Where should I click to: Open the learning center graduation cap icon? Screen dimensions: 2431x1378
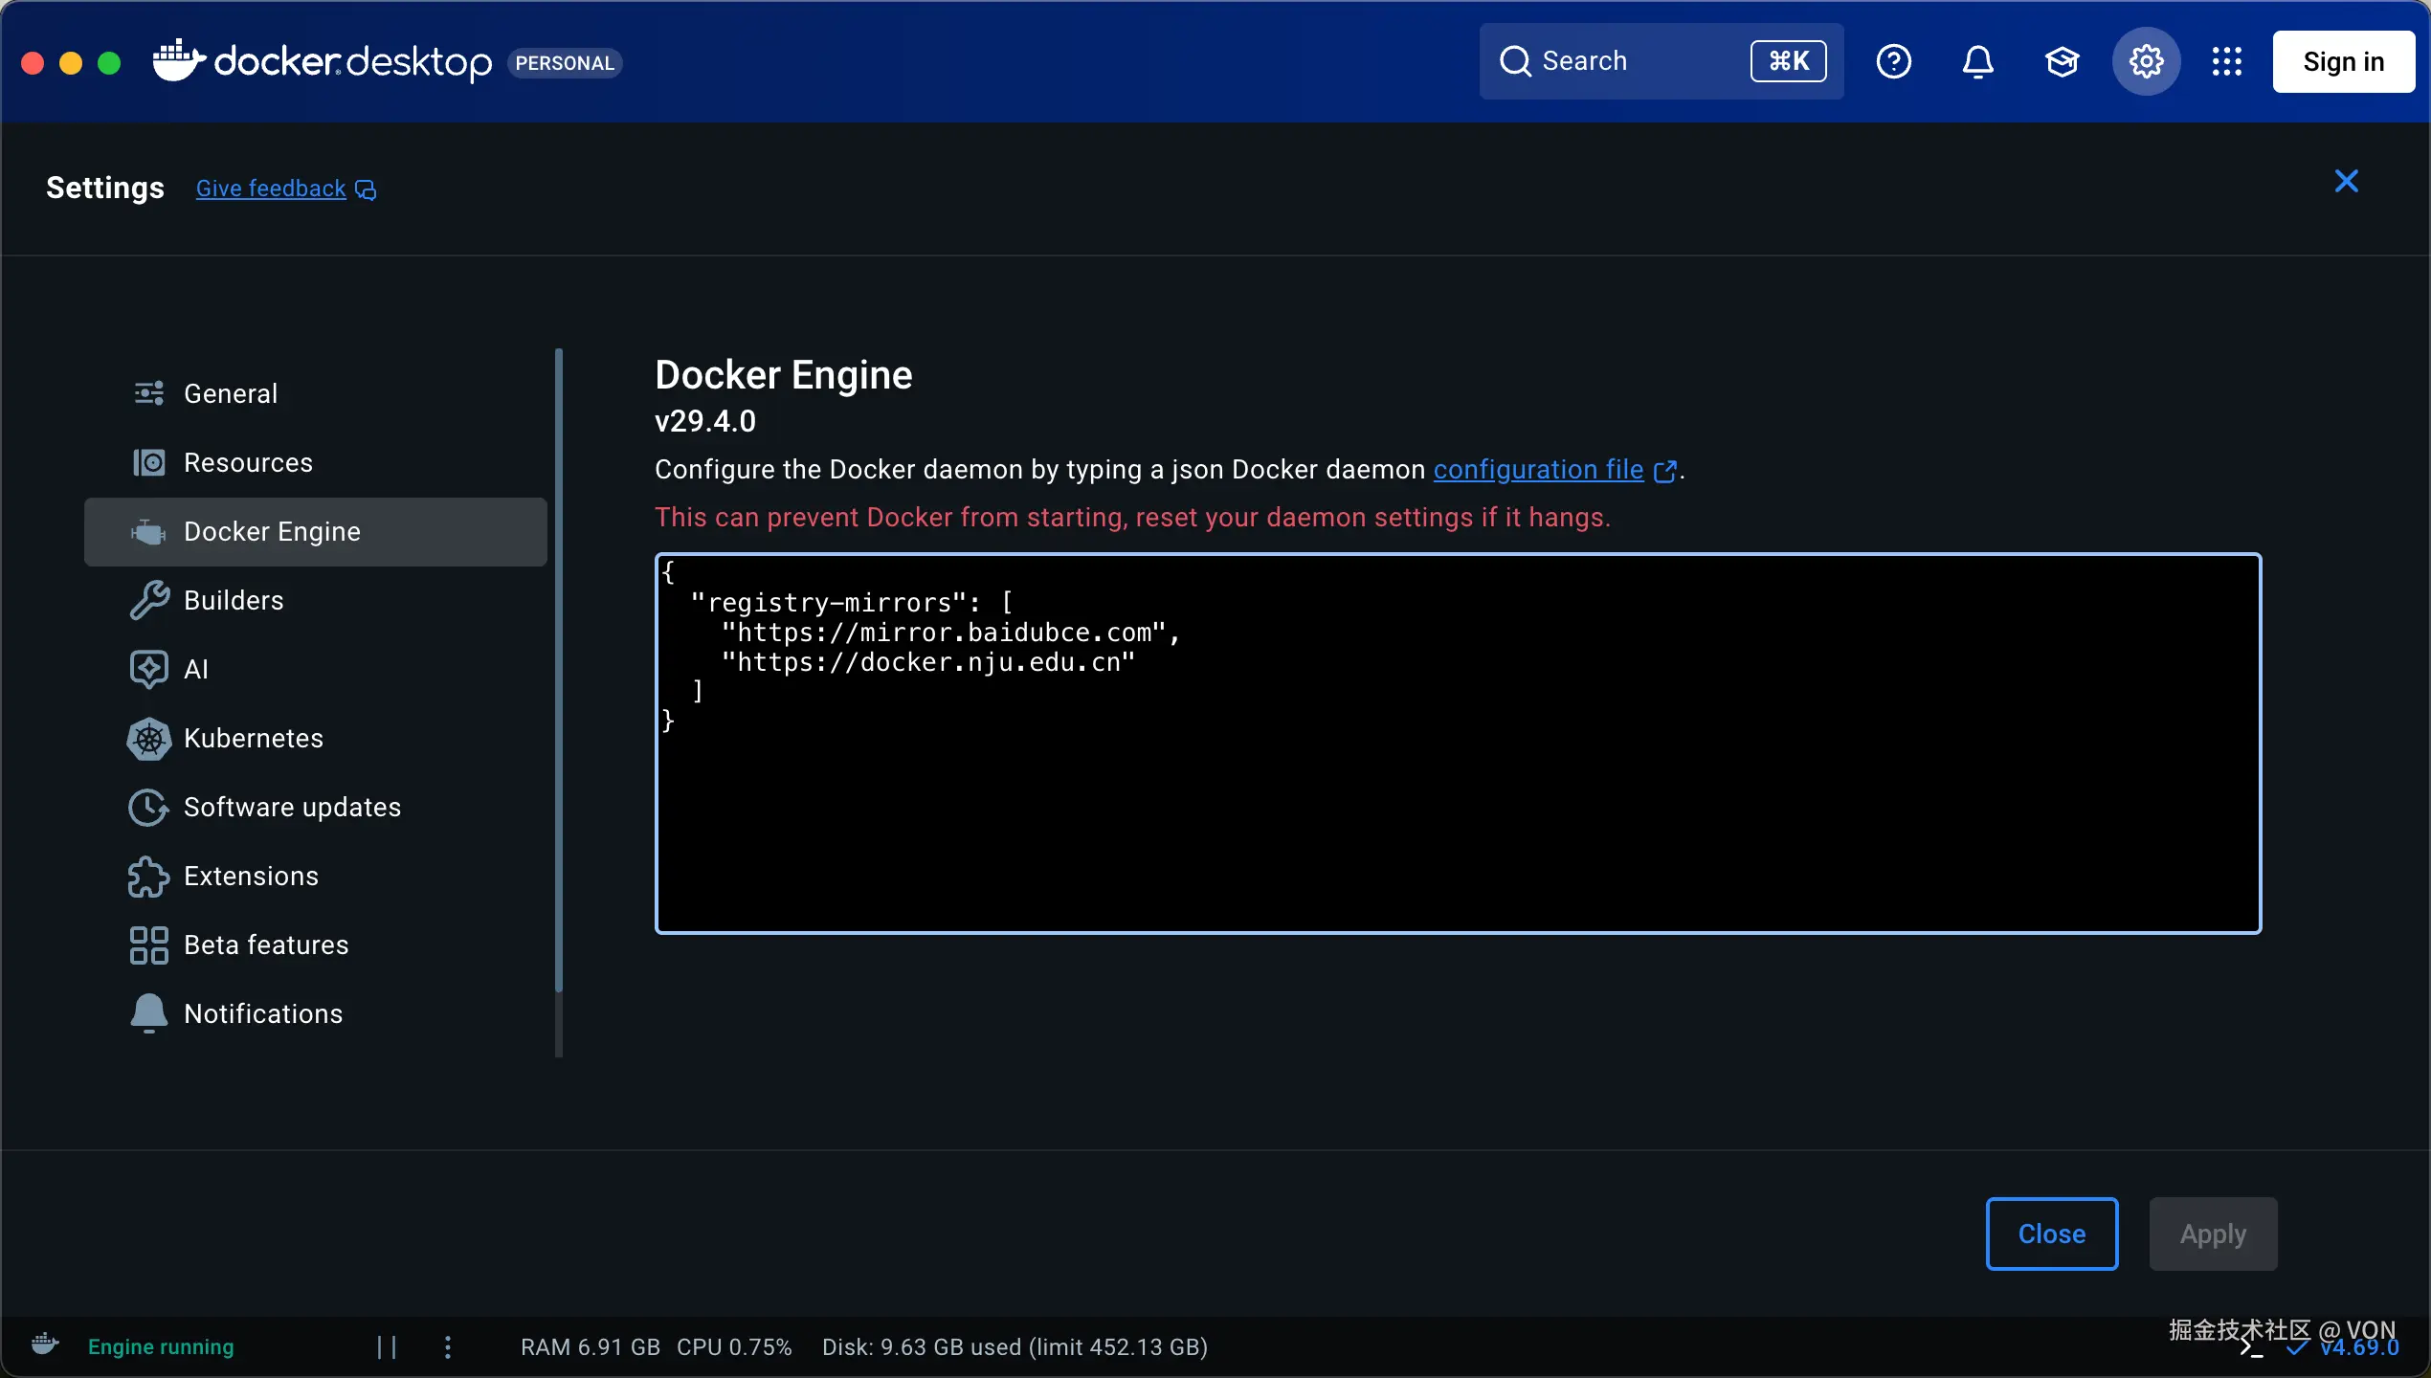(x=2062, y=60)
